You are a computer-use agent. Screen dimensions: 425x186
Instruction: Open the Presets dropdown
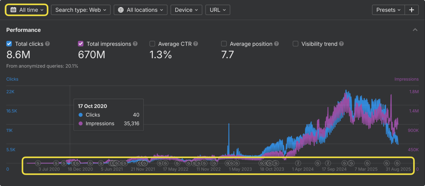(x=388, y=10)
